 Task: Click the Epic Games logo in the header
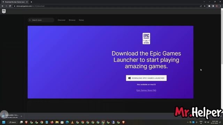[x=4, y=11]
